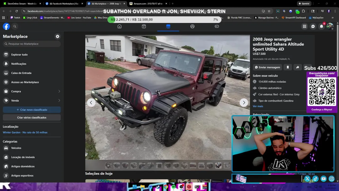Switch to the Amazon.com tab
339x191 pixels.
148,4
